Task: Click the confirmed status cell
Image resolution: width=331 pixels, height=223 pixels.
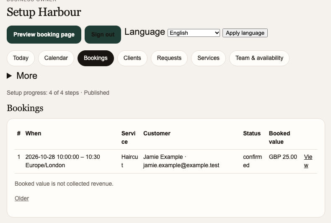Action: [253, 161]
